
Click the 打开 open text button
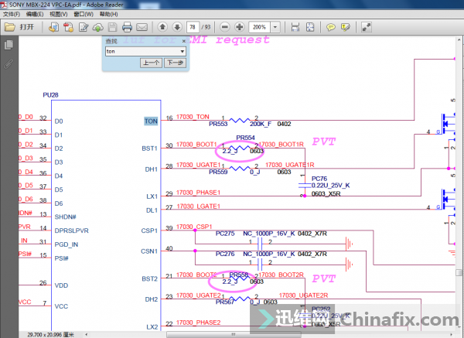(x=27, y=27)
